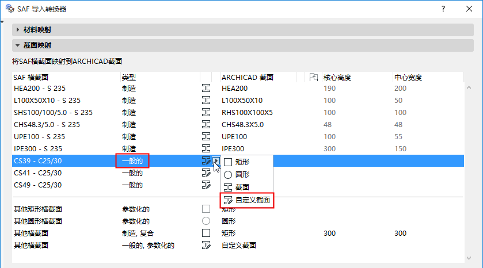Click the 其他矩形横截面 row label
This screenshot has height=268, width=483.
(x=38, y=209)
